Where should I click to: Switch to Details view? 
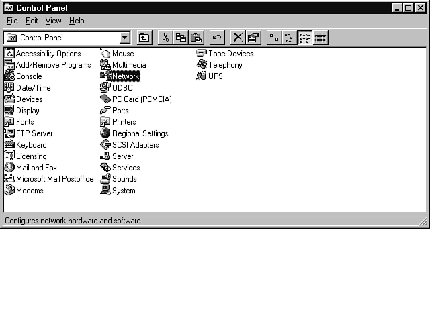tap(320, 38)
